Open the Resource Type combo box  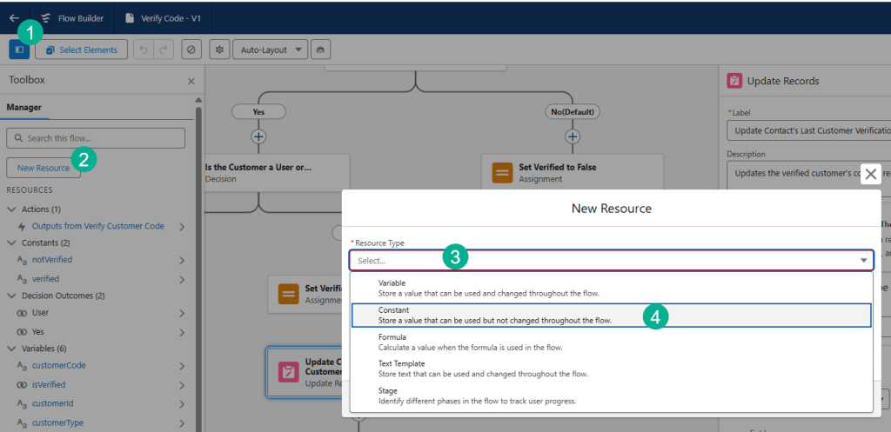click(x=611, y=260)
